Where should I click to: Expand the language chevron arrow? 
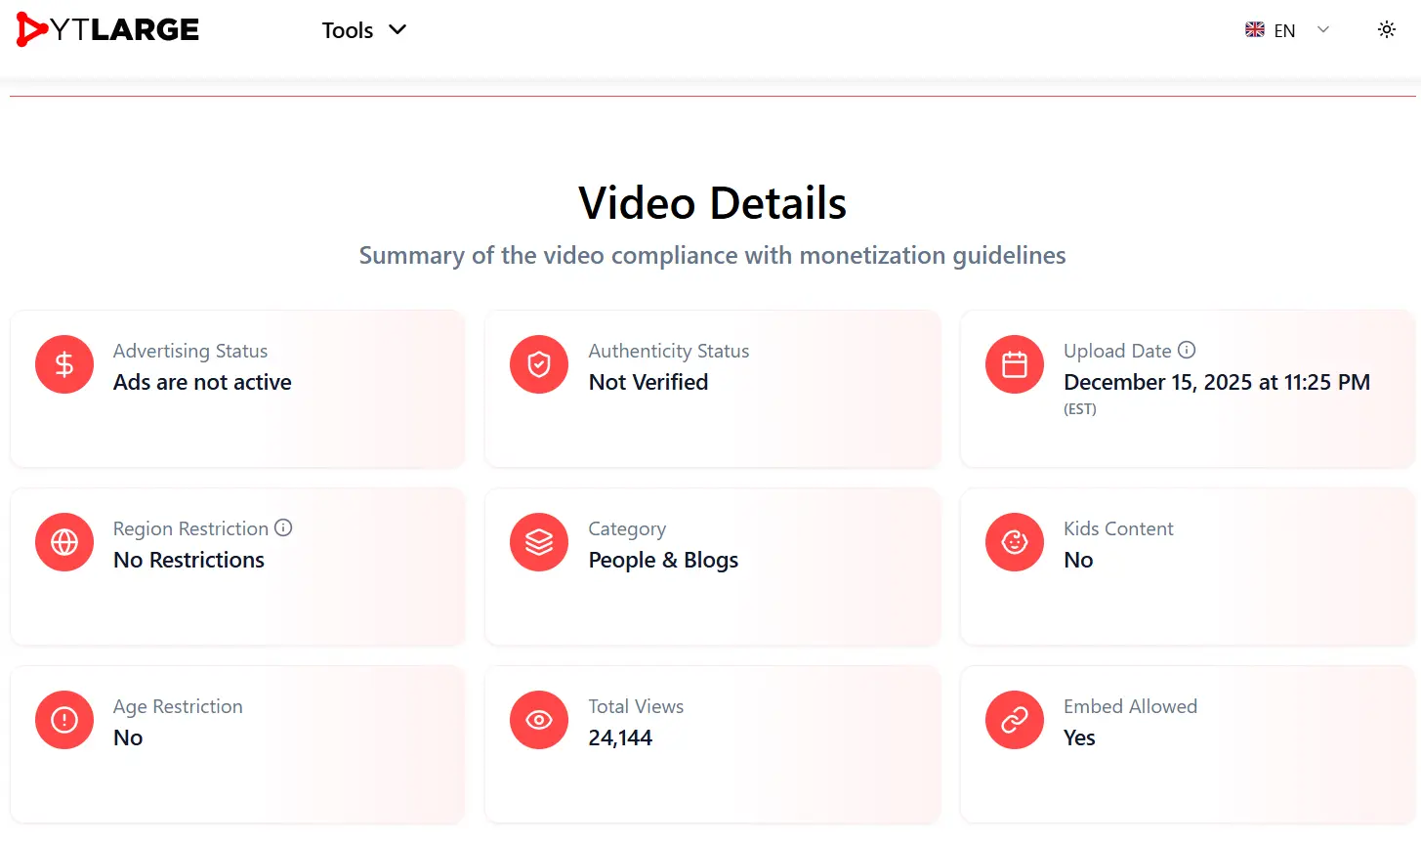1323,30
